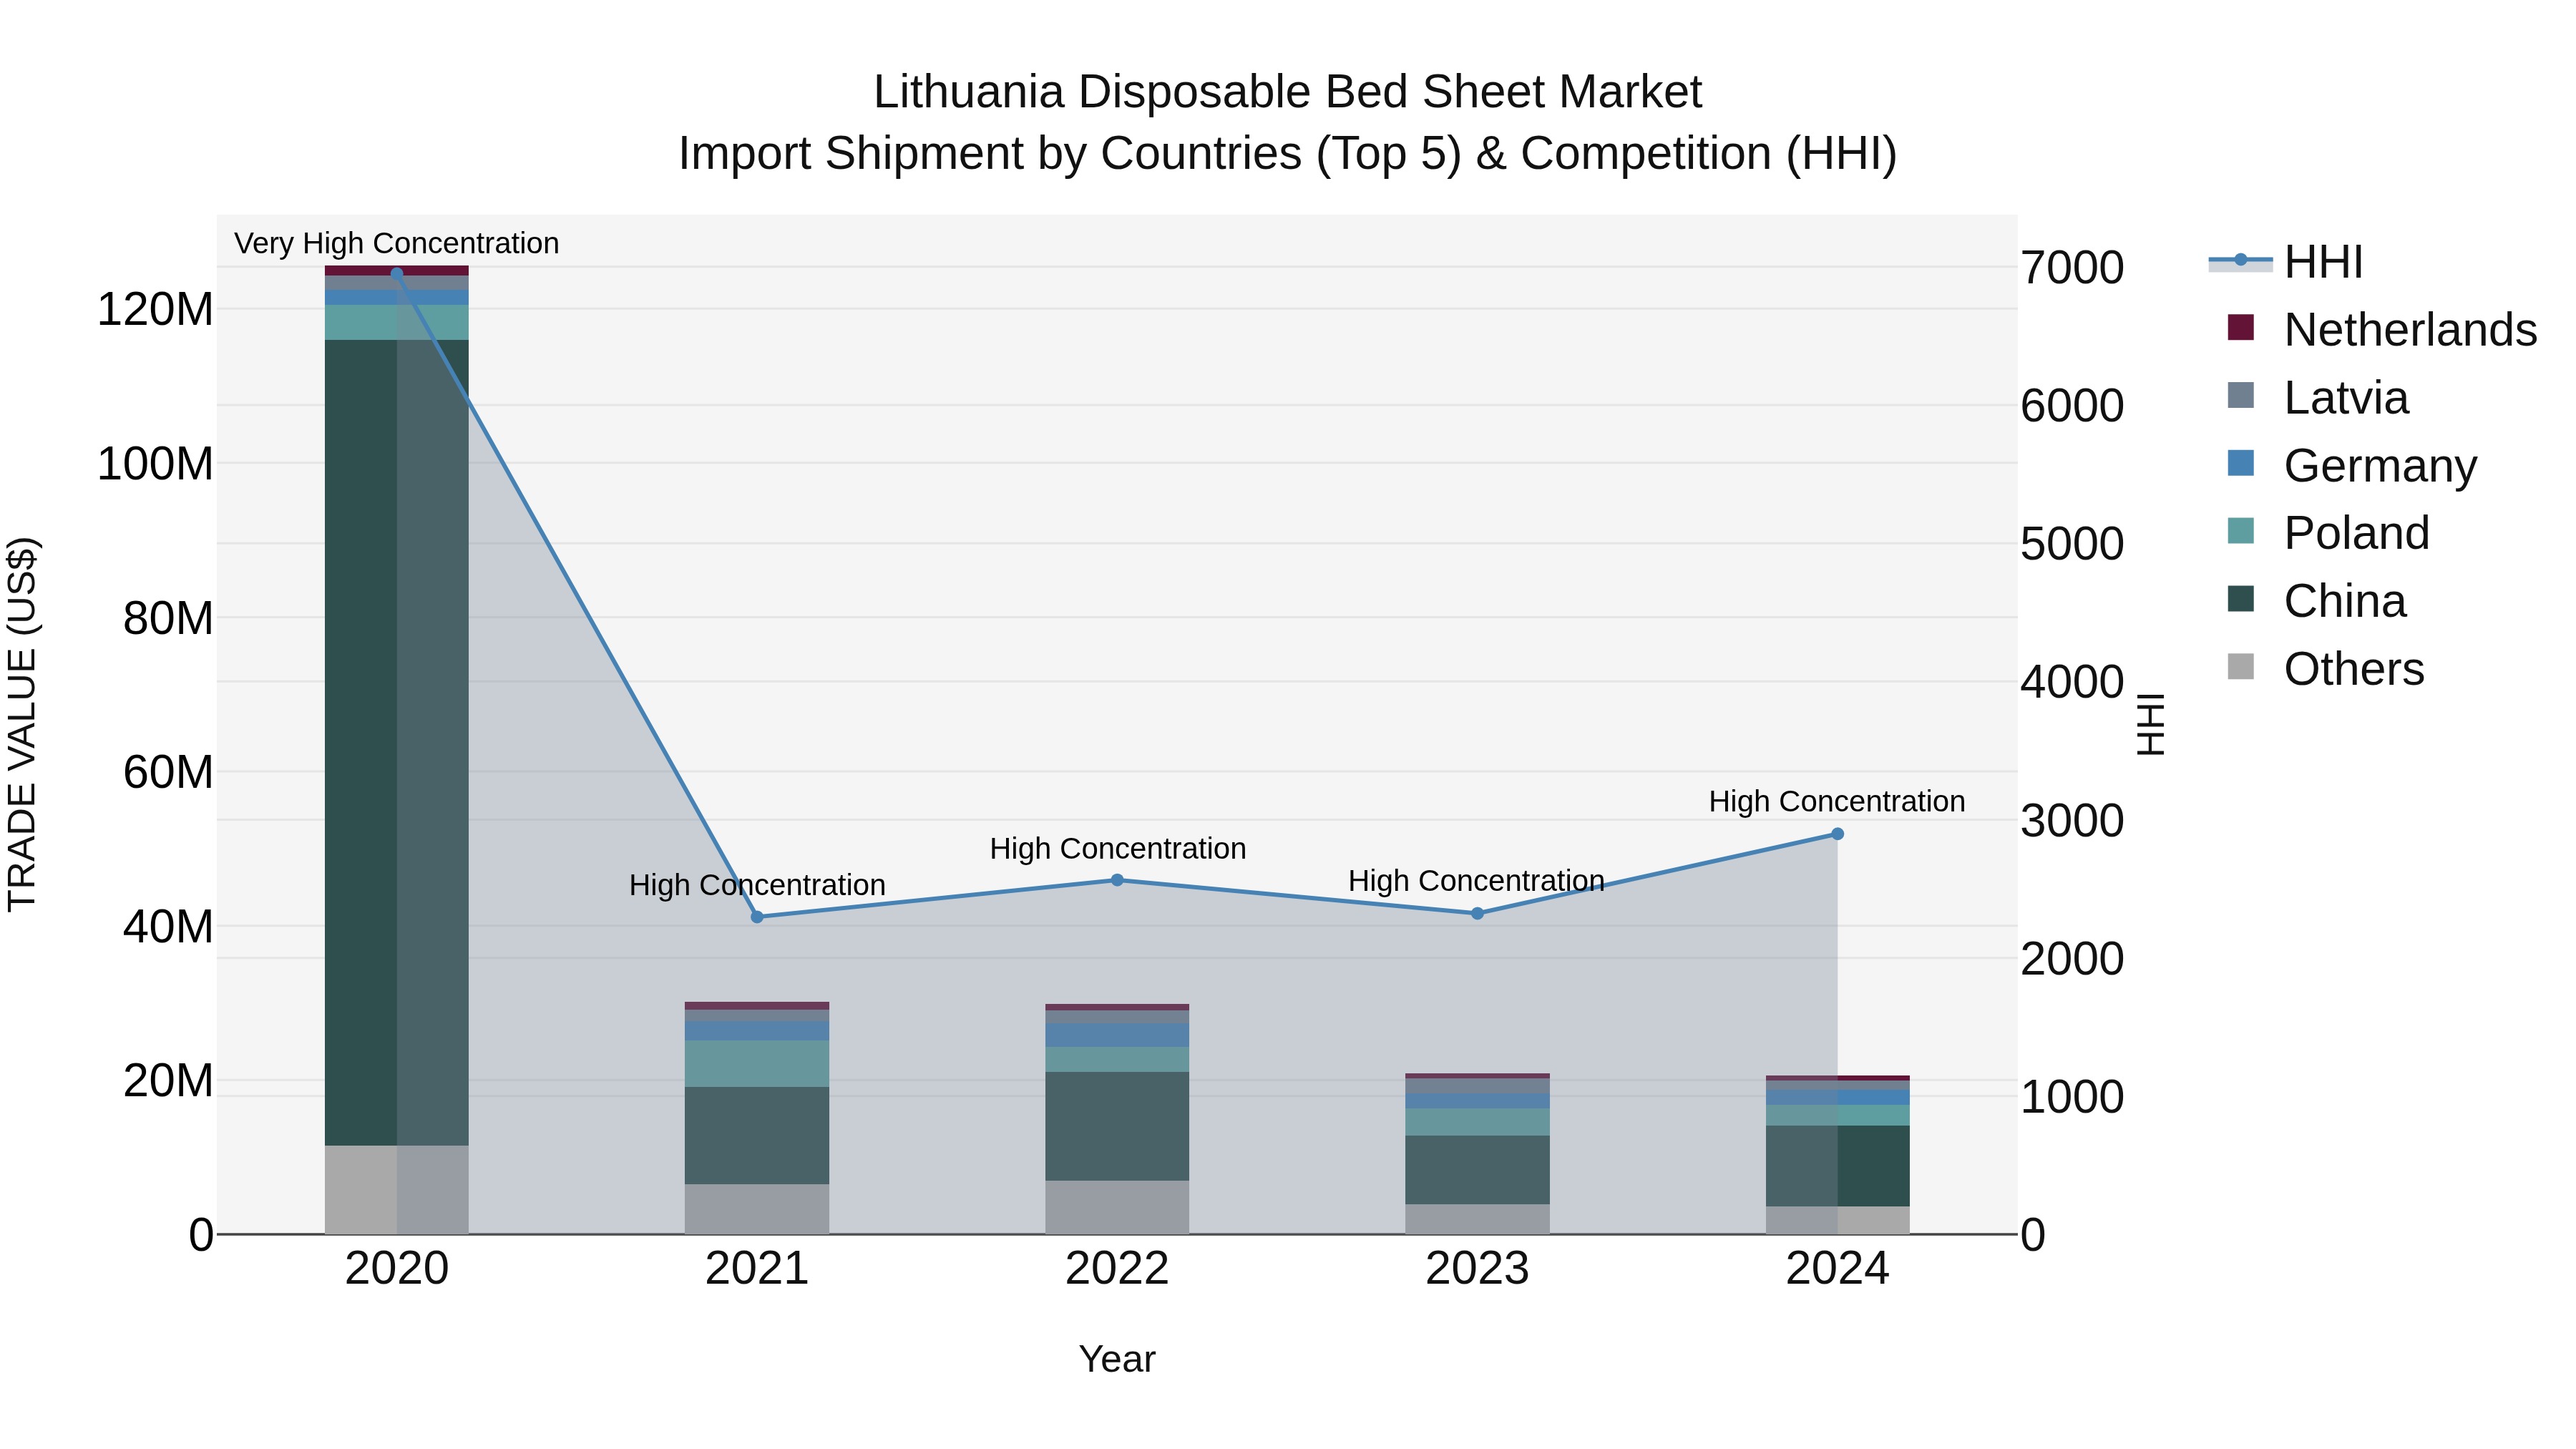Click the '4000' right axis label
The width and height of the screenshot is (2576, 1449).
click(2072, 682)
